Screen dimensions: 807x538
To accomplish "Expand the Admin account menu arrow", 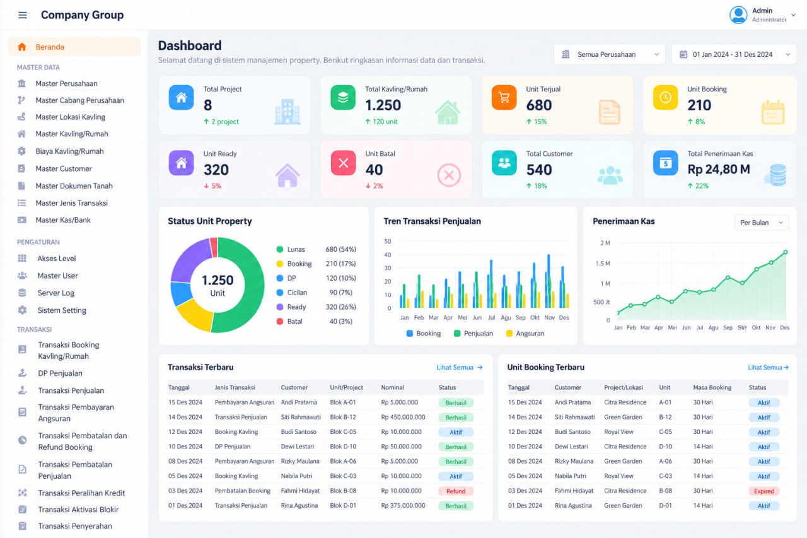I will coord(792,15).
